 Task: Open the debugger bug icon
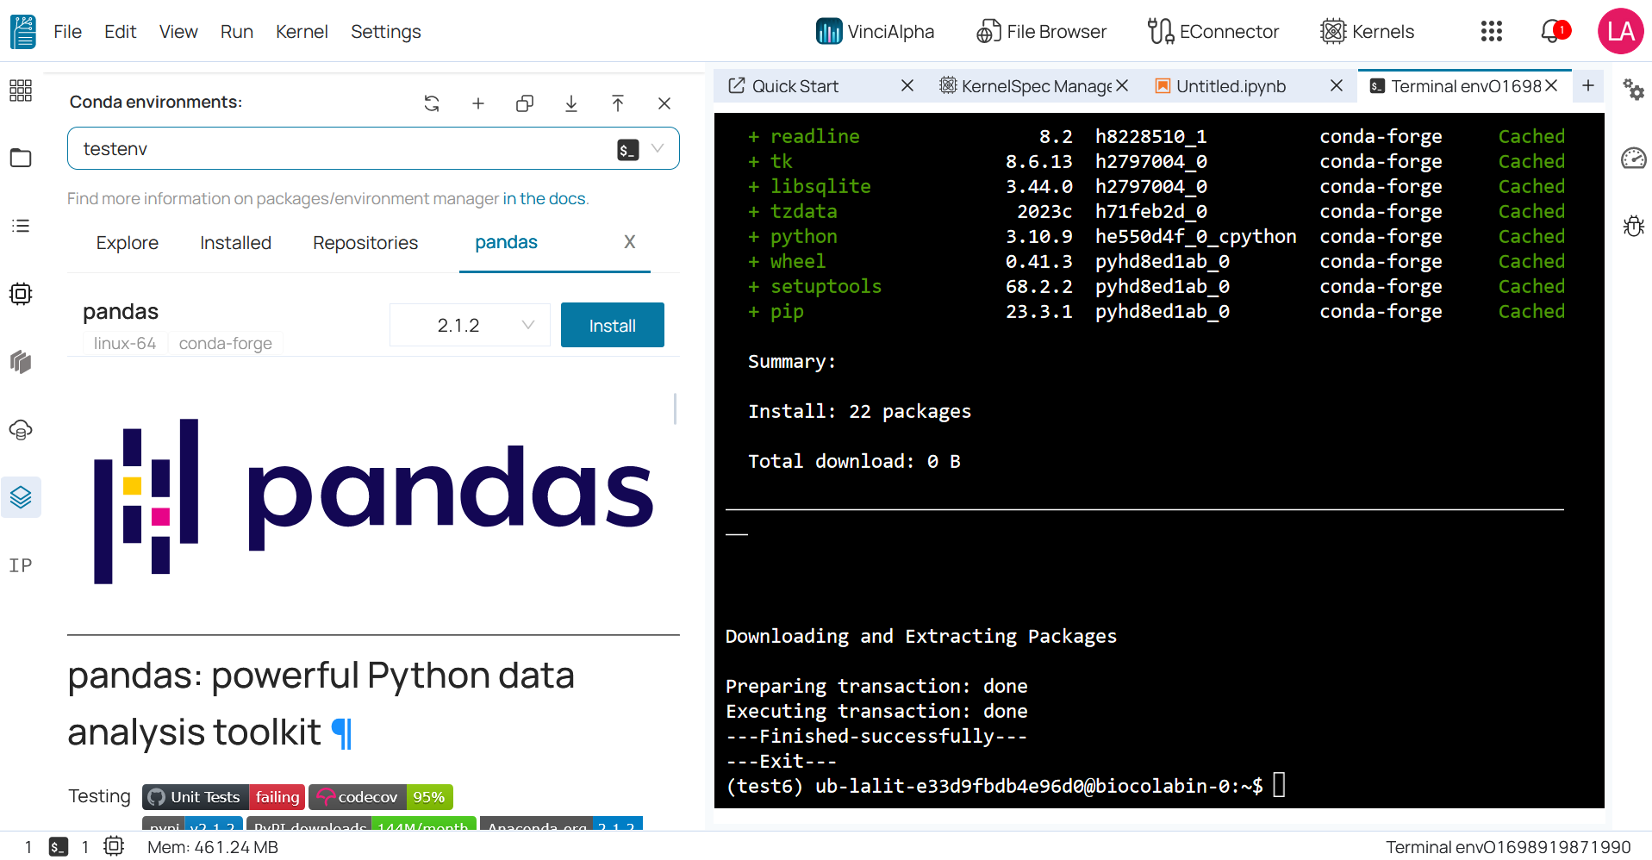[x=1633, y=226]
